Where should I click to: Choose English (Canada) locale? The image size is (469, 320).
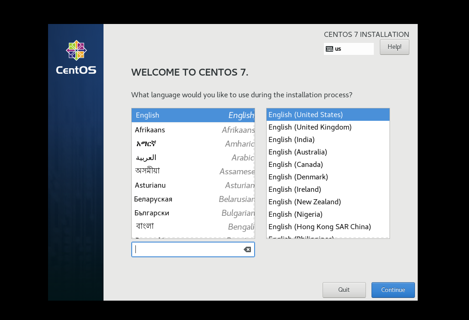click(x=328, y=165)
